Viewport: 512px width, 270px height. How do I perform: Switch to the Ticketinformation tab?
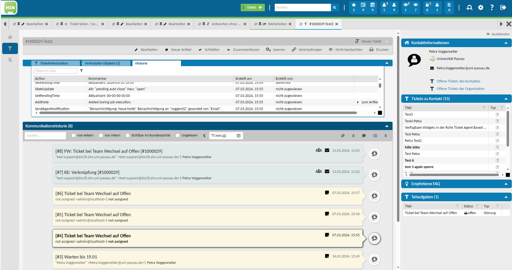[51, 63]
